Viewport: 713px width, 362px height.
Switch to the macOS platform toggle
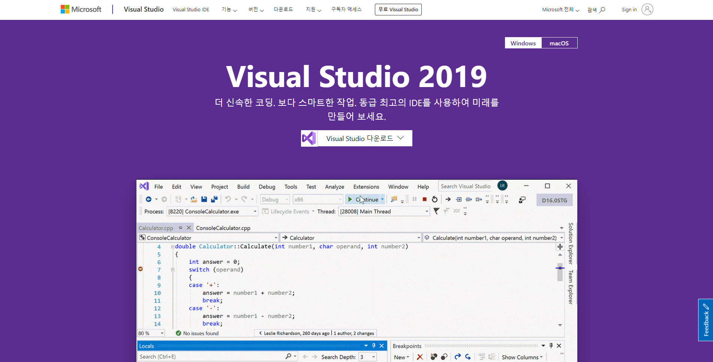pos(559,43)
